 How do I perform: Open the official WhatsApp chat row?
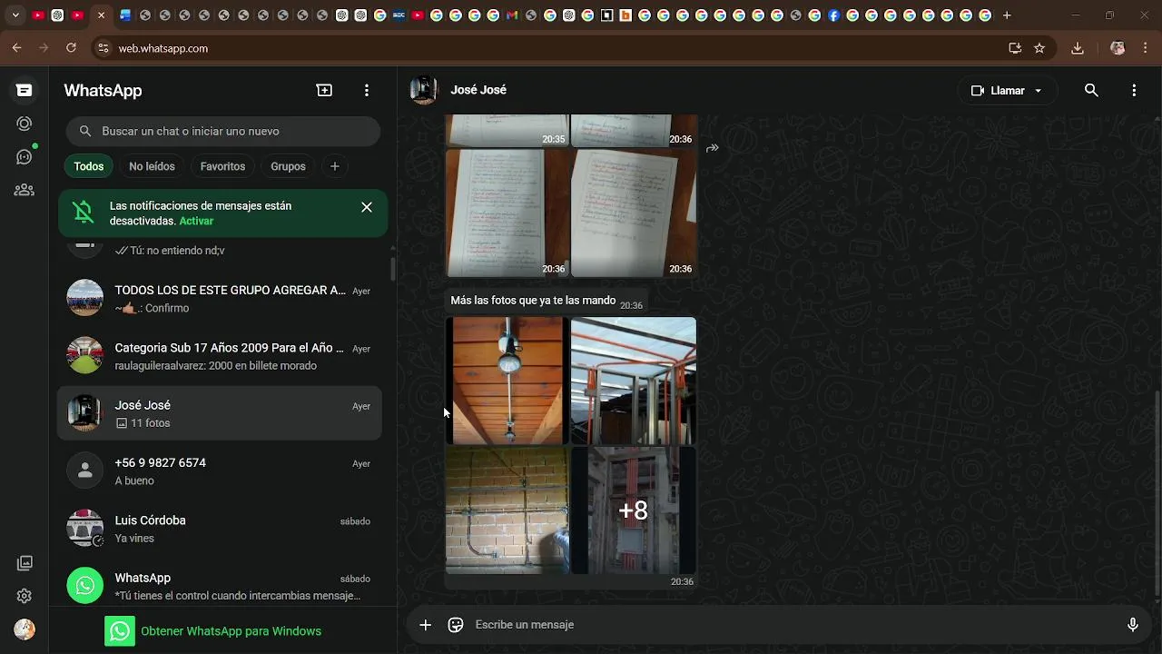click(x=220, y=586)
